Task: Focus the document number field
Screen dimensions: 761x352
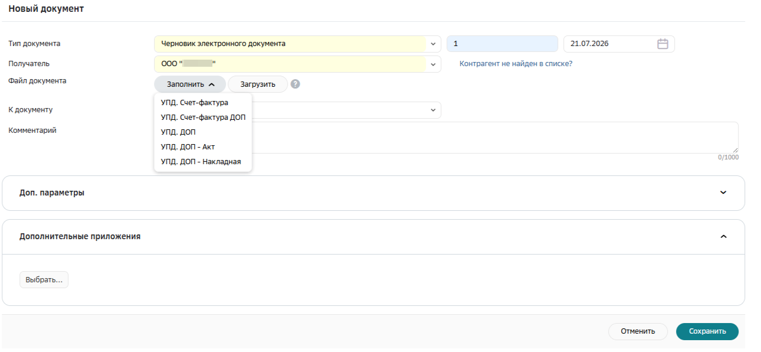Action: 502,44
